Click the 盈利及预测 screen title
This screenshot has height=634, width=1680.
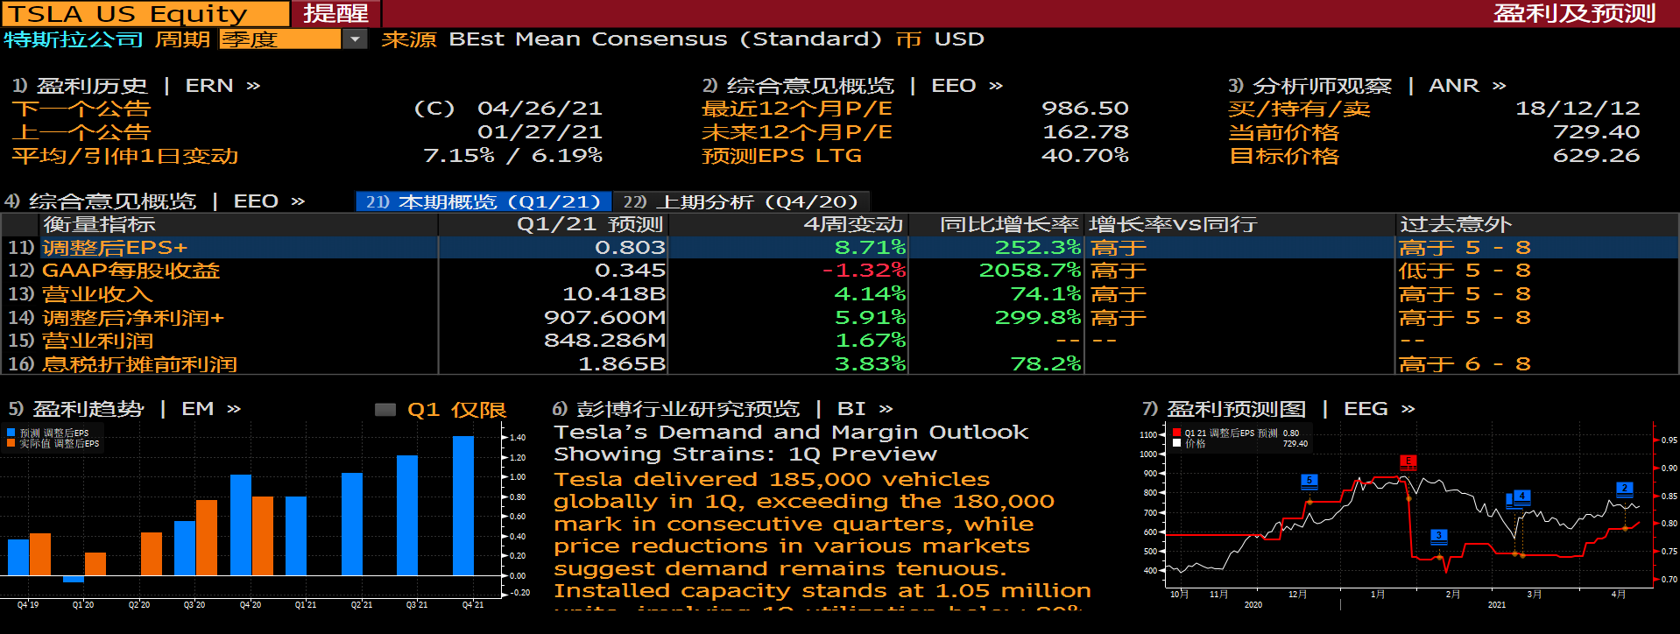tap(1574, 14)
